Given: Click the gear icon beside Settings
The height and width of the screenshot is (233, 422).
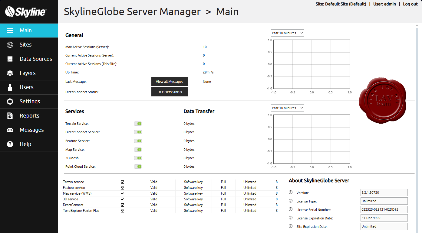Looking at the screenshot, I should tap(10, 102).
